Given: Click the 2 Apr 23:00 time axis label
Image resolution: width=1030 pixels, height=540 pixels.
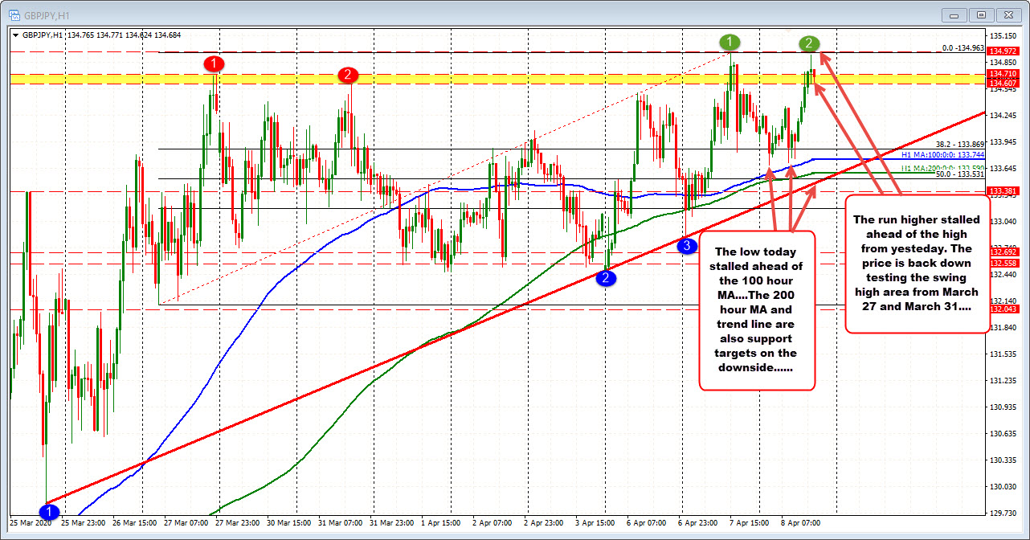Looking at the screenshot, I should click(x=546, y=522).
